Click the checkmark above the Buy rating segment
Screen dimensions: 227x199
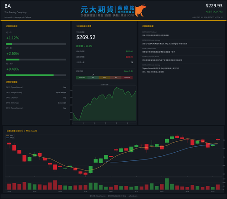(x=93, y=75)
